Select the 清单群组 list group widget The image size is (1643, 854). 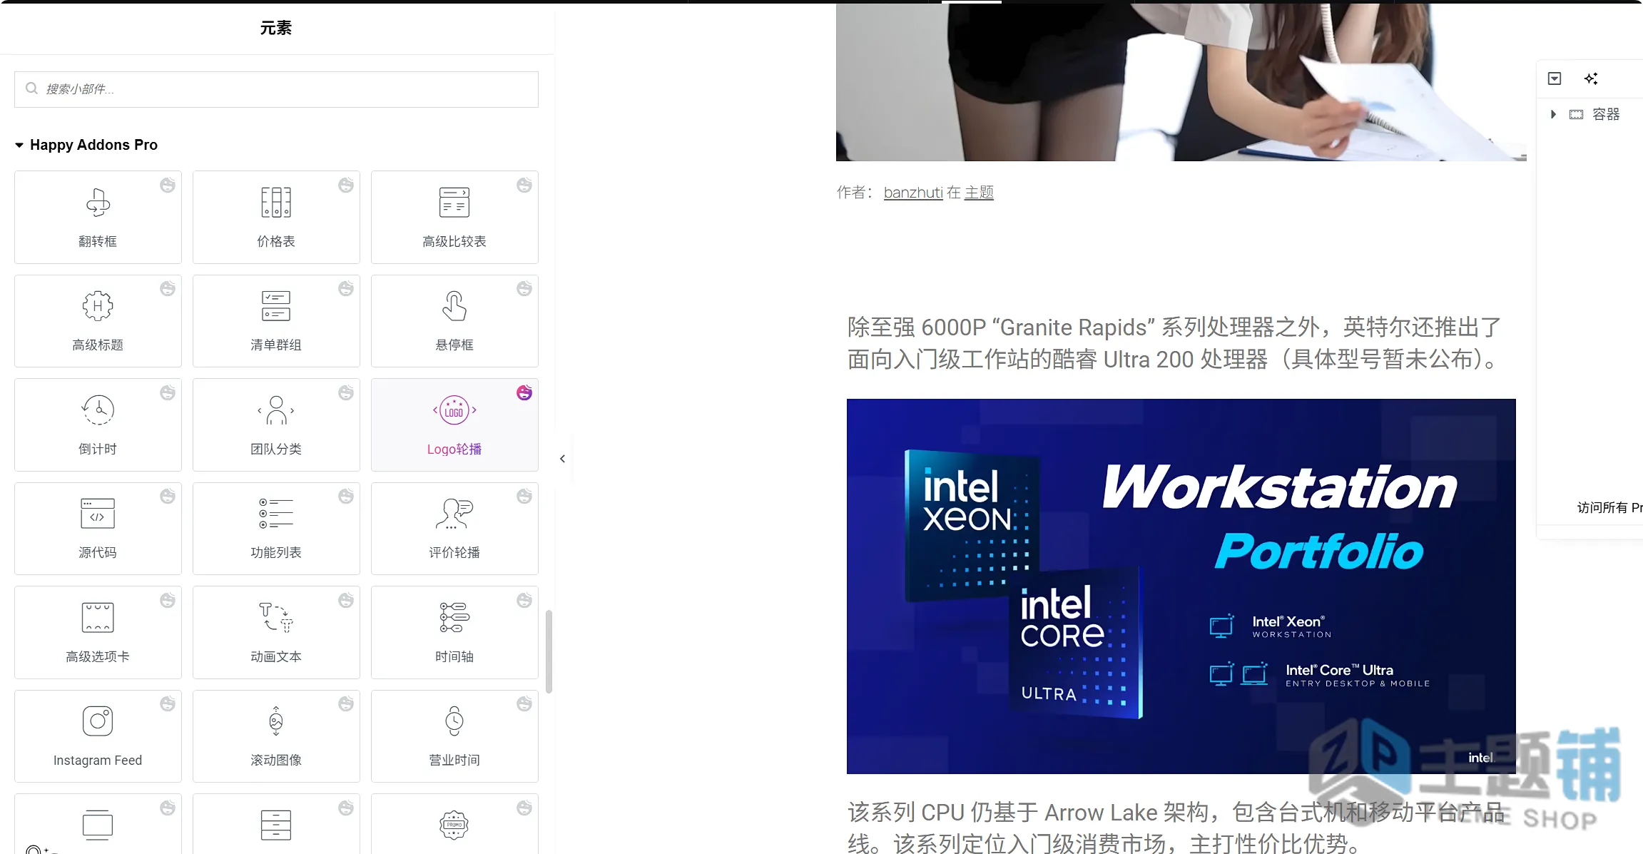pos(276,321)
